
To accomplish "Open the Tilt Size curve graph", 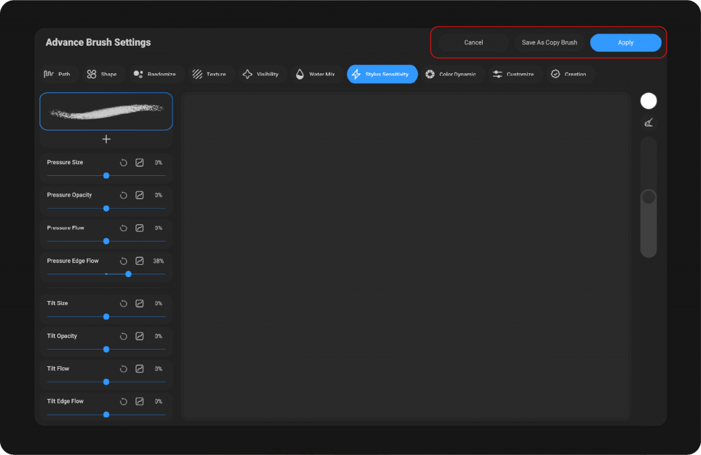I will click(140, 303).
